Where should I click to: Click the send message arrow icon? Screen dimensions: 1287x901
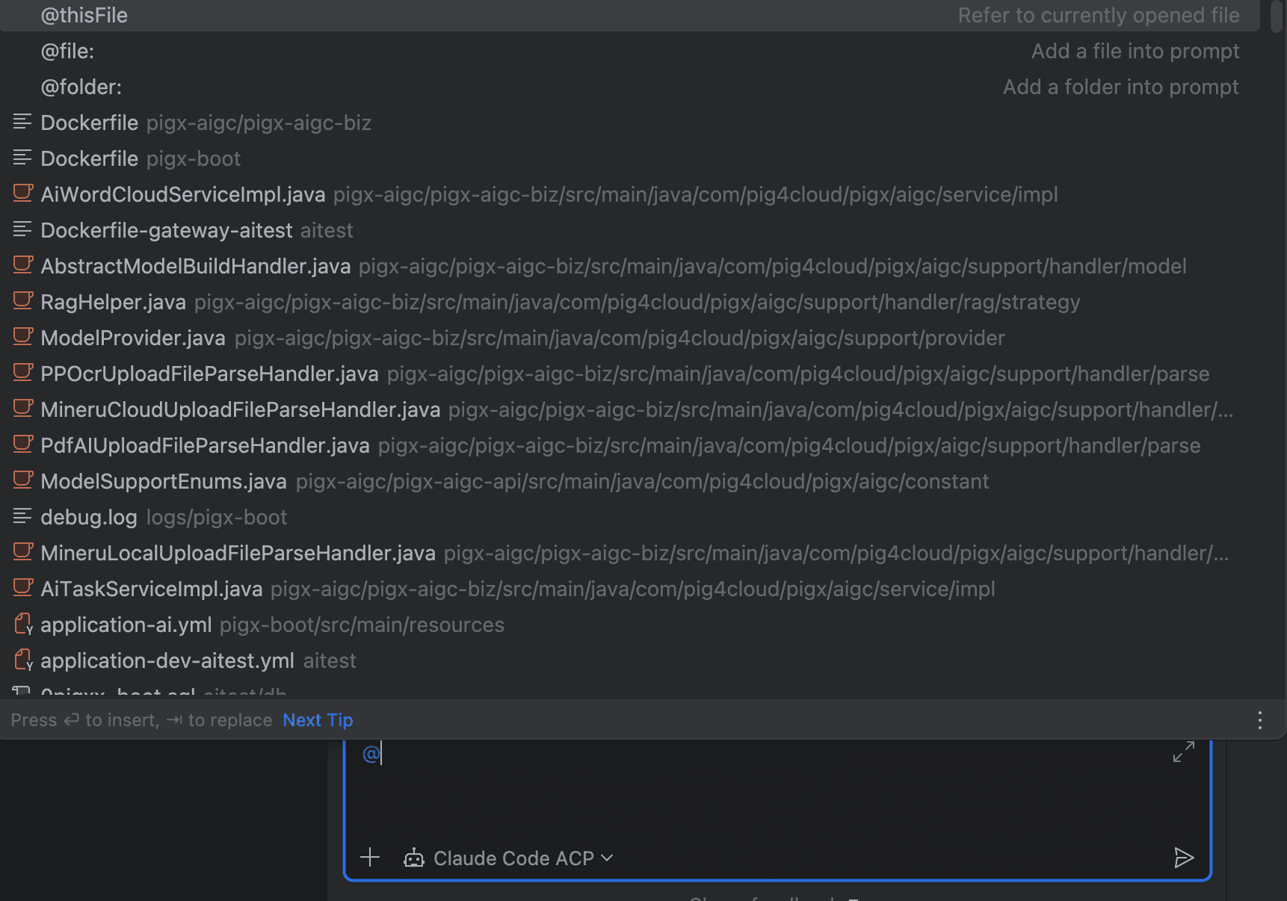click(x=1183, y=858)
